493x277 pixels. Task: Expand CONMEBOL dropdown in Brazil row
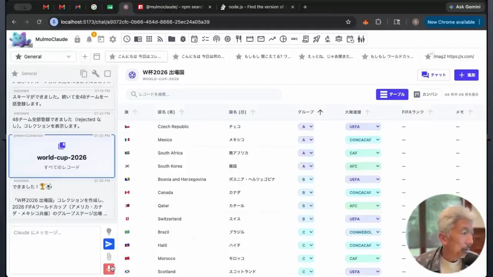coord(363,232)
